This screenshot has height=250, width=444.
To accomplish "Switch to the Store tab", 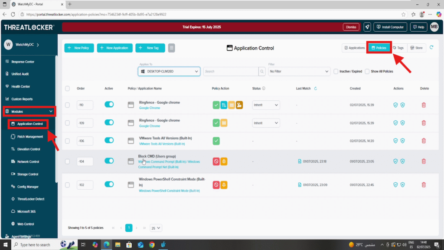I will coord(417,48).
